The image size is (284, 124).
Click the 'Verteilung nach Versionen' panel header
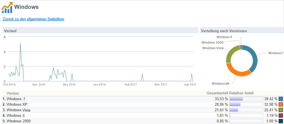coord(241,31)
